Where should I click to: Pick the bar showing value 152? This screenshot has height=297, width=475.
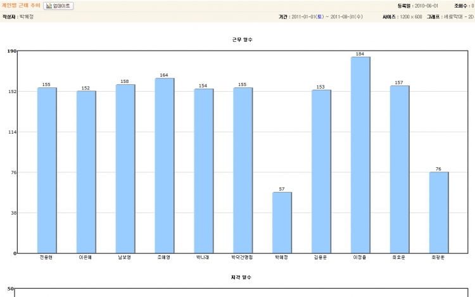(x=86, y=172)
